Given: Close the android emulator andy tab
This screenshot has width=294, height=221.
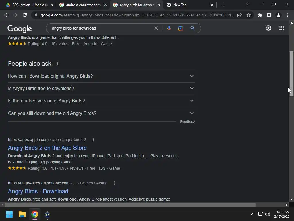Looking at the screenshot, I should tap(105, 5).
